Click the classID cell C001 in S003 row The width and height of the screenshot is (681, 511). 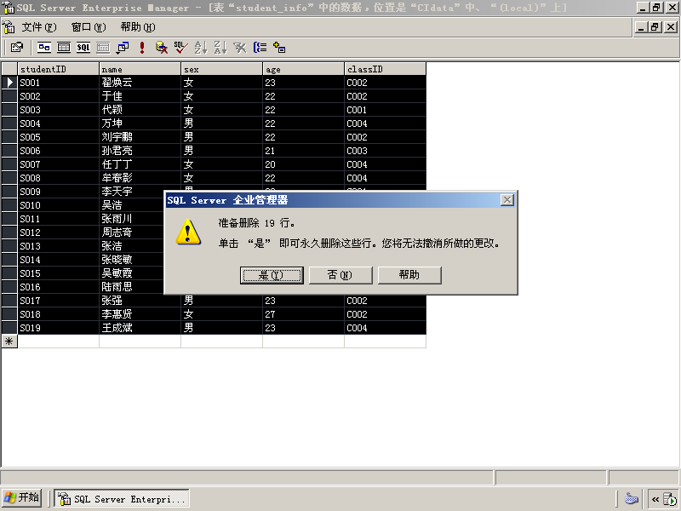pos(385,110)
